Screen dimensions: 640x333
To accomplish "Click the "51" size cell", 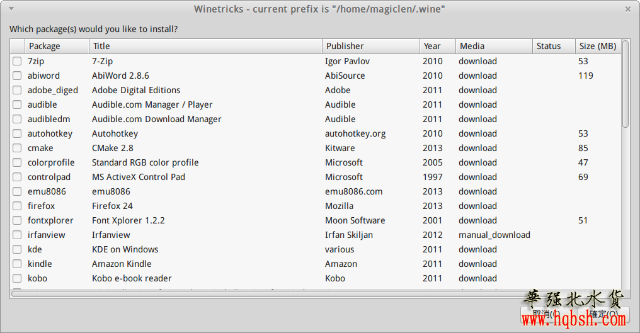I will click(583, 220).
